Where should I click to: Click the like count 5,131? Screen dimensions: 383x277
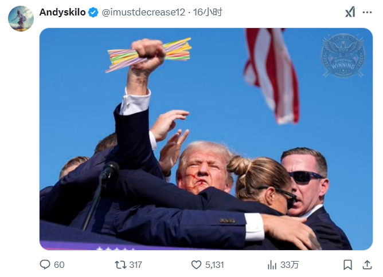(x=214, y=265)
